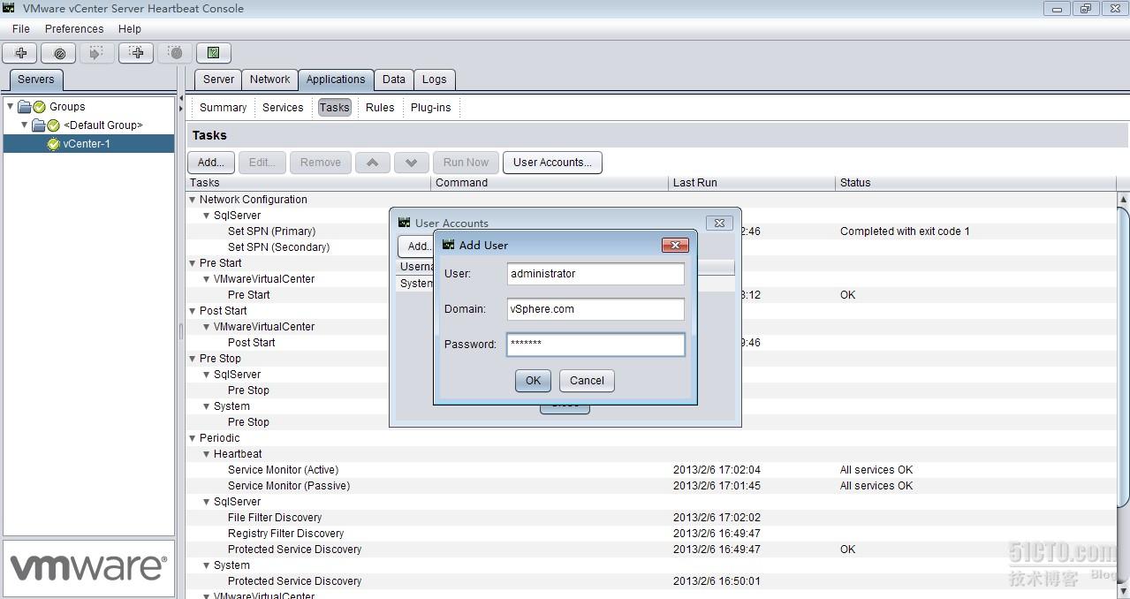Click the 'Completed with exit code 1' status
The height and width of the screenshot is (599, 1130).
(x=905, y=231)
